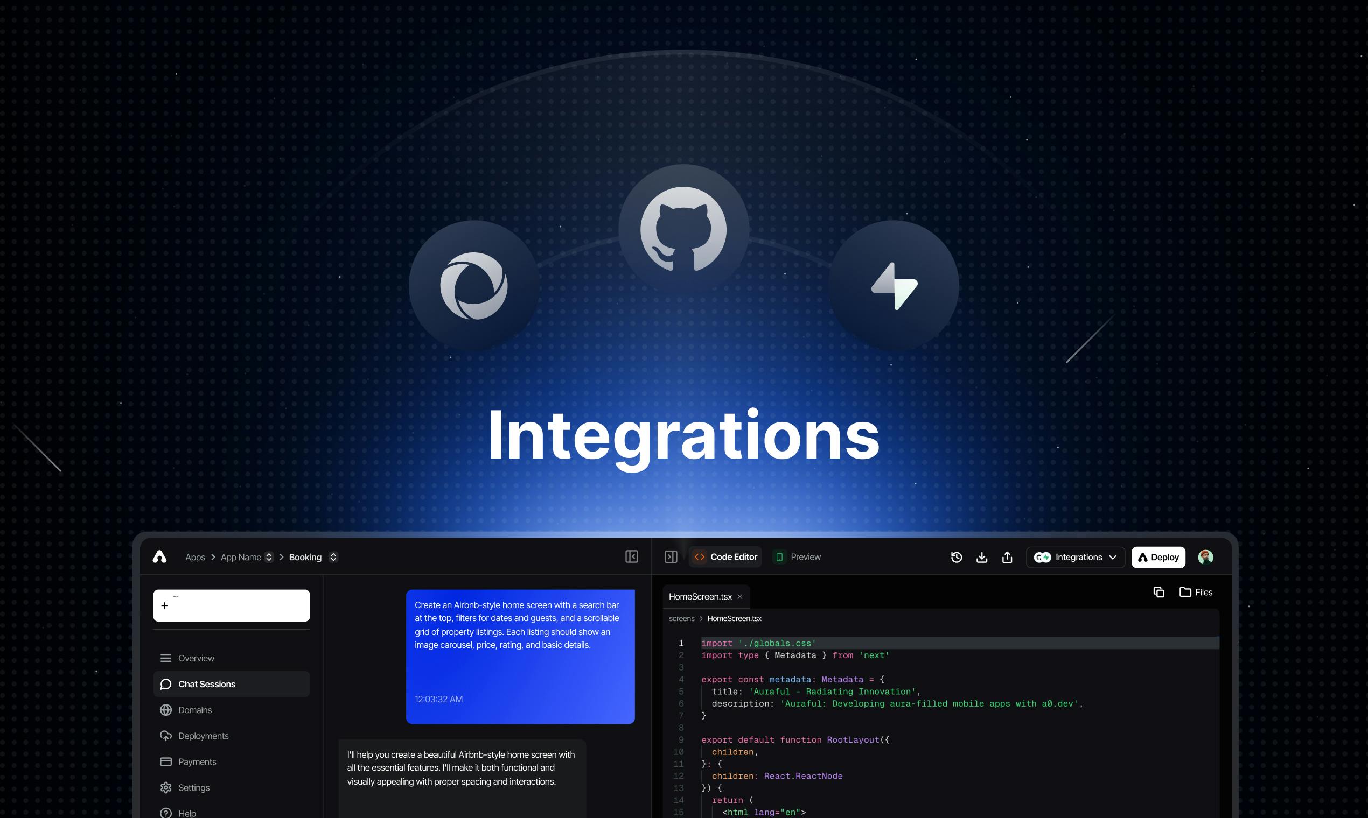Click line number 8 in the gutter
This screenshot has width=1368, height=818.
click(681, 728)
